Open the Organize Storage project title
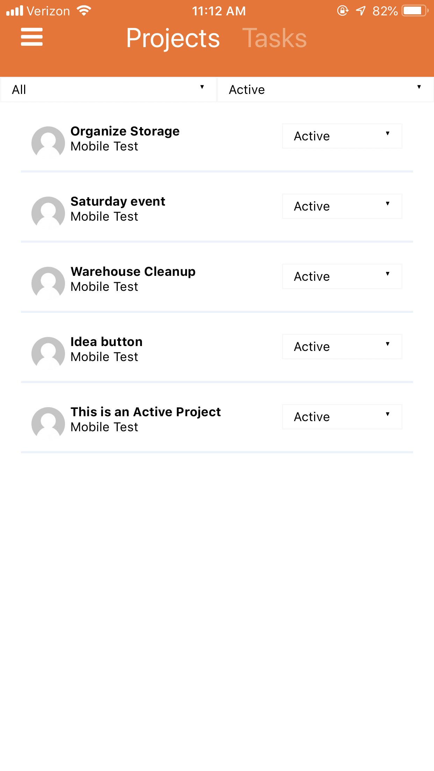This screenshot has width=434, height=771. coord(125,131)
